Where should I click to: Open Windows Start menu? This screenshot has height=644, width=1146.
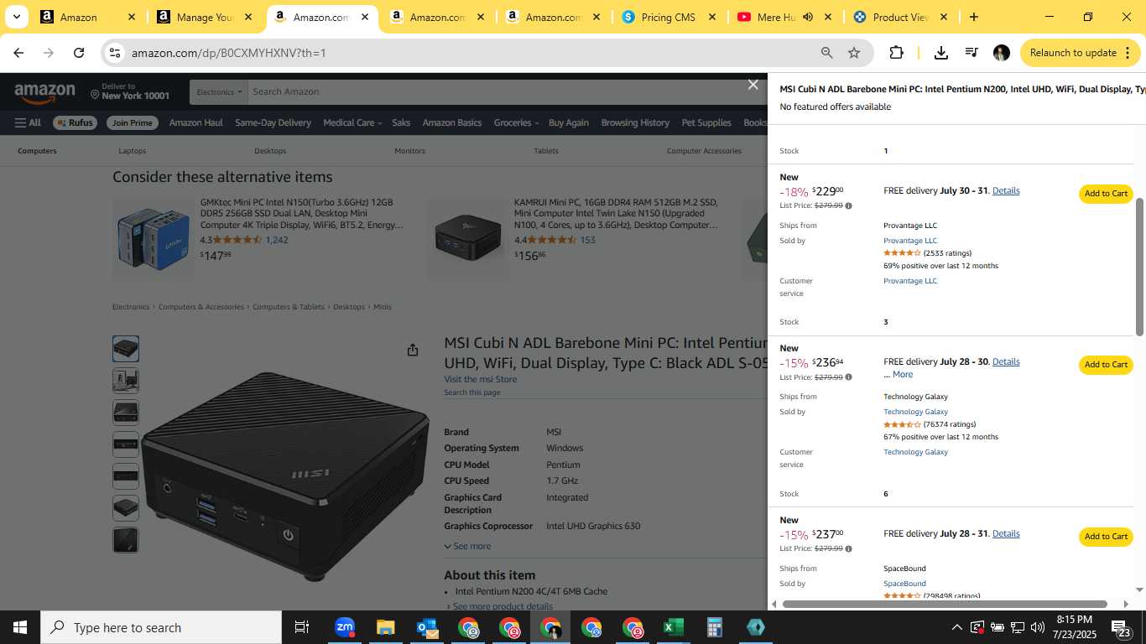[20, 627]
